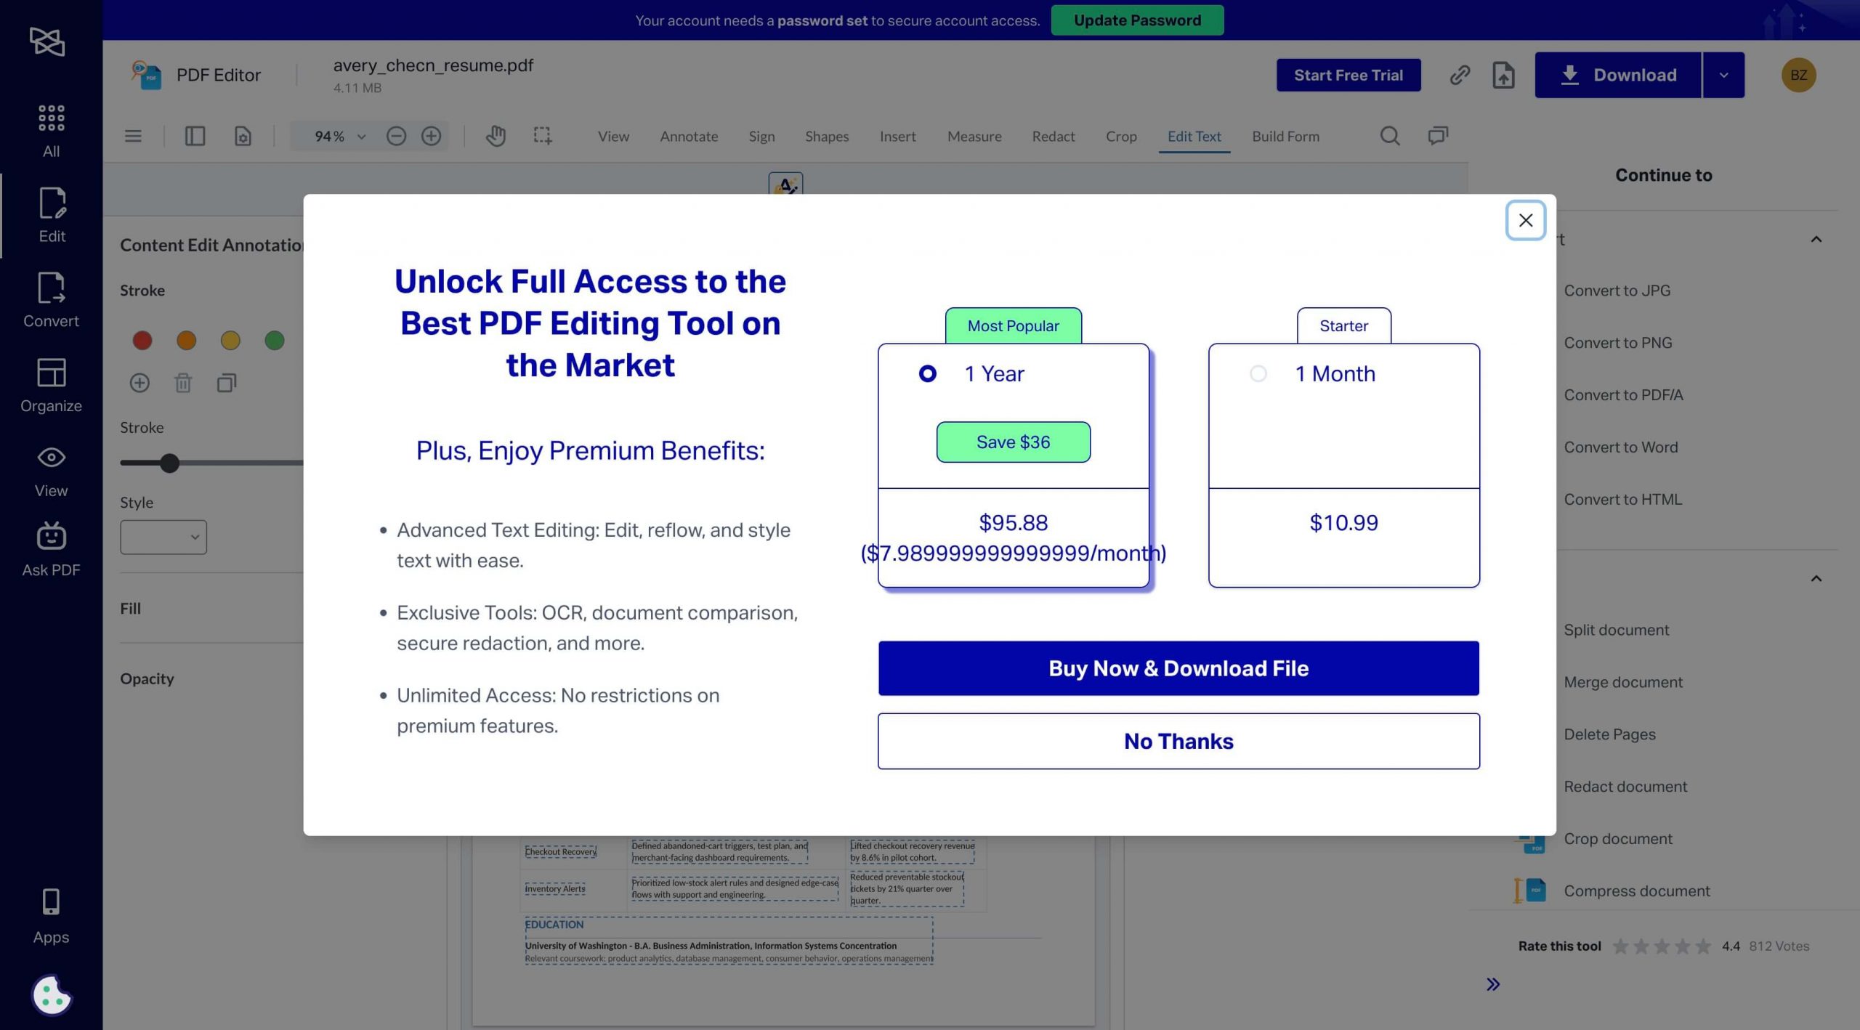
Task: Open the Annotate tab
Action: point(689,136)
